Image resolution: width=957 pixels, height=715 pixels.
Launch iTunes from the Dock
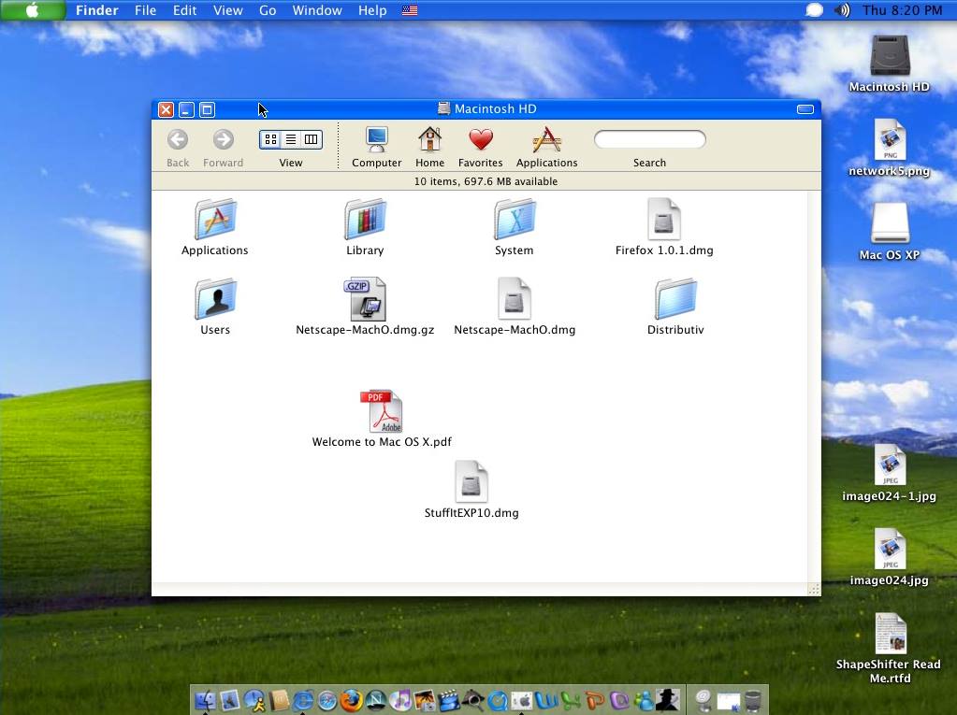click(400, 700)
